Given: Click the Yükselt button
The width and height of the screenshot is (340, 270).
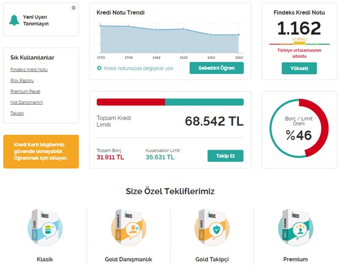Looking at the screenshot, I should [x=299, y=68].
